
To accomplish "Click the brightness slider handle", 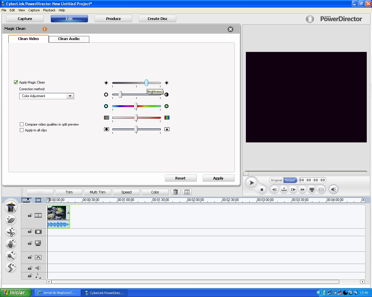I will tap(146, 83).
